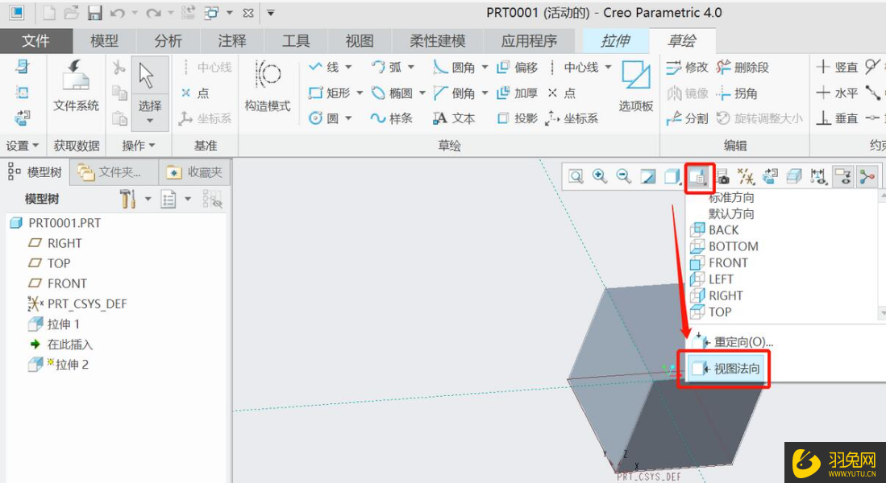Click Divide (分割) tool
The width and height of the screenshot is (886, 483).
687,118
